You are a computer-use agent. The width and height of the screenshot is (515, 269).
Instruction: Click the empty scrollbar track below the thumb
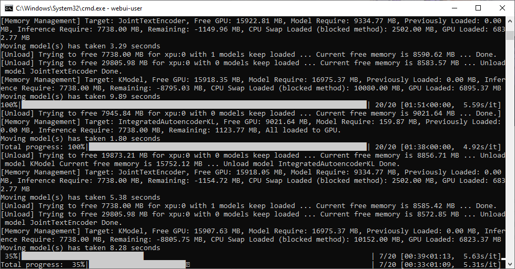pyautogui.click(x=510, y=149)
